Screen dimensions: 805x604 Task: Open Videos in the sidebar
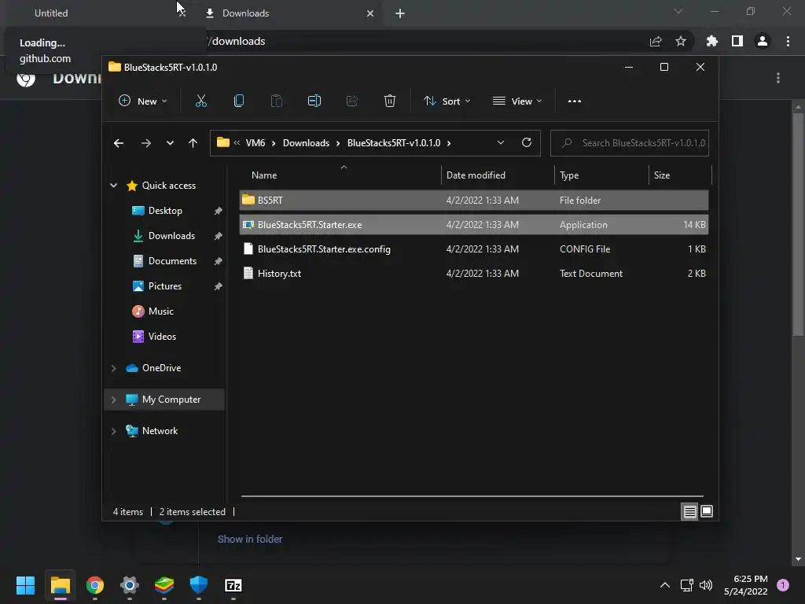click(162, 337)
